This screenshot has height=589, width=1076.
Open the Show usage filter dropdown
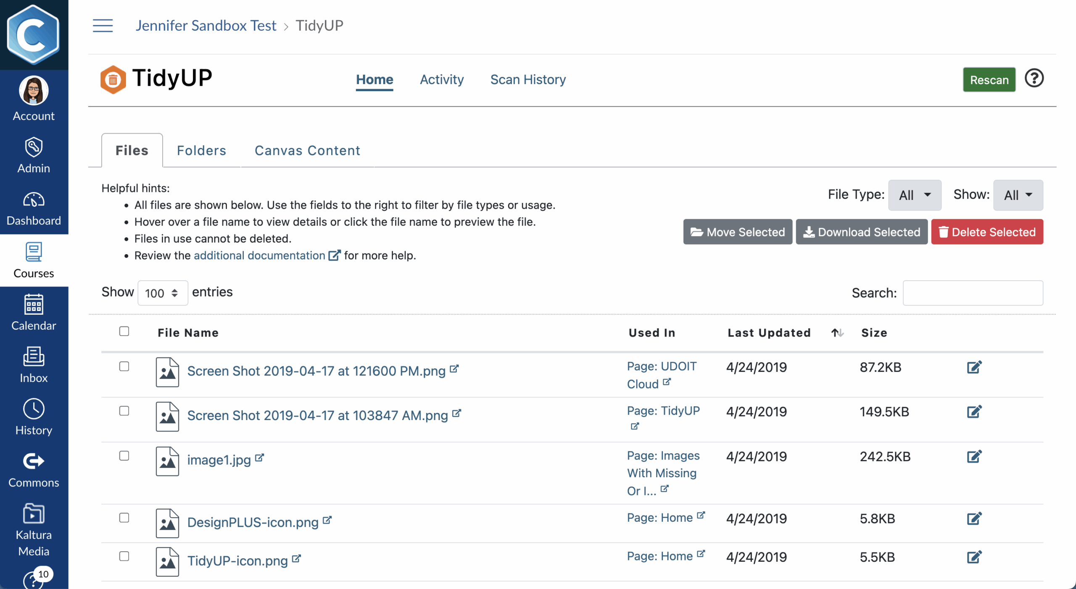[x=1018, y=195]
